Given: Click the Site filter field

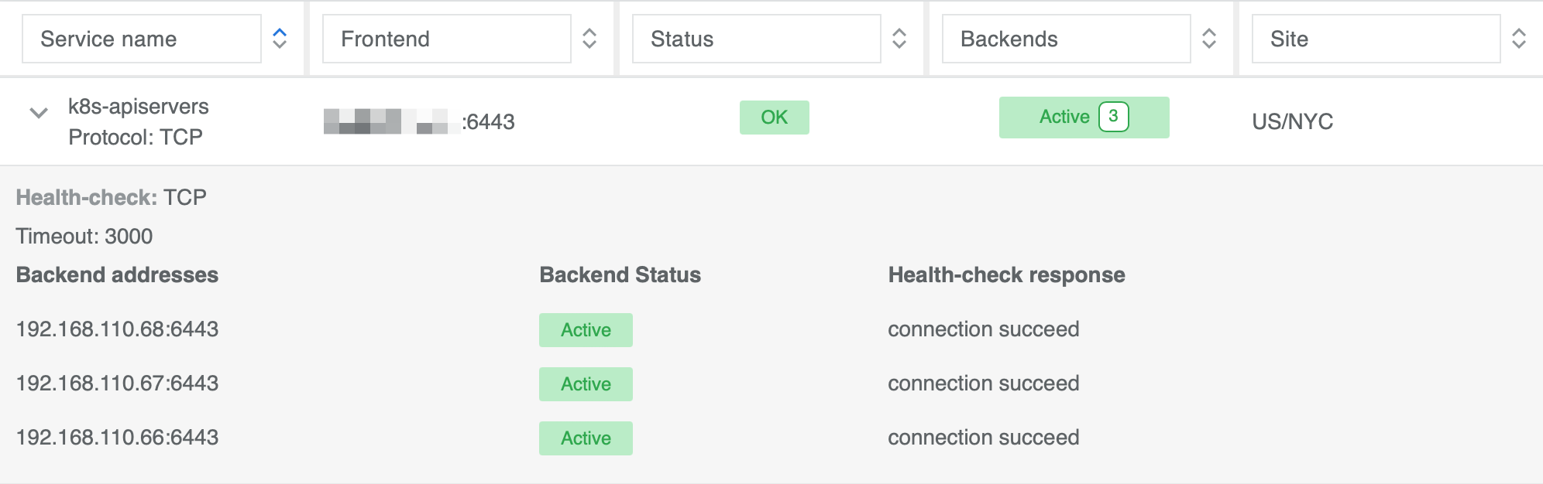Looking at the screenshot, I should click(x=1376, y=39).
